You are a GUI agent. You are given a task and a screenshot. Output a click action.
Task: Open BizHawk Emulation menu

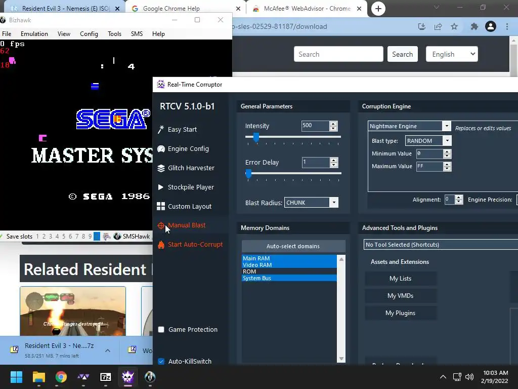(x=34, y=34)
